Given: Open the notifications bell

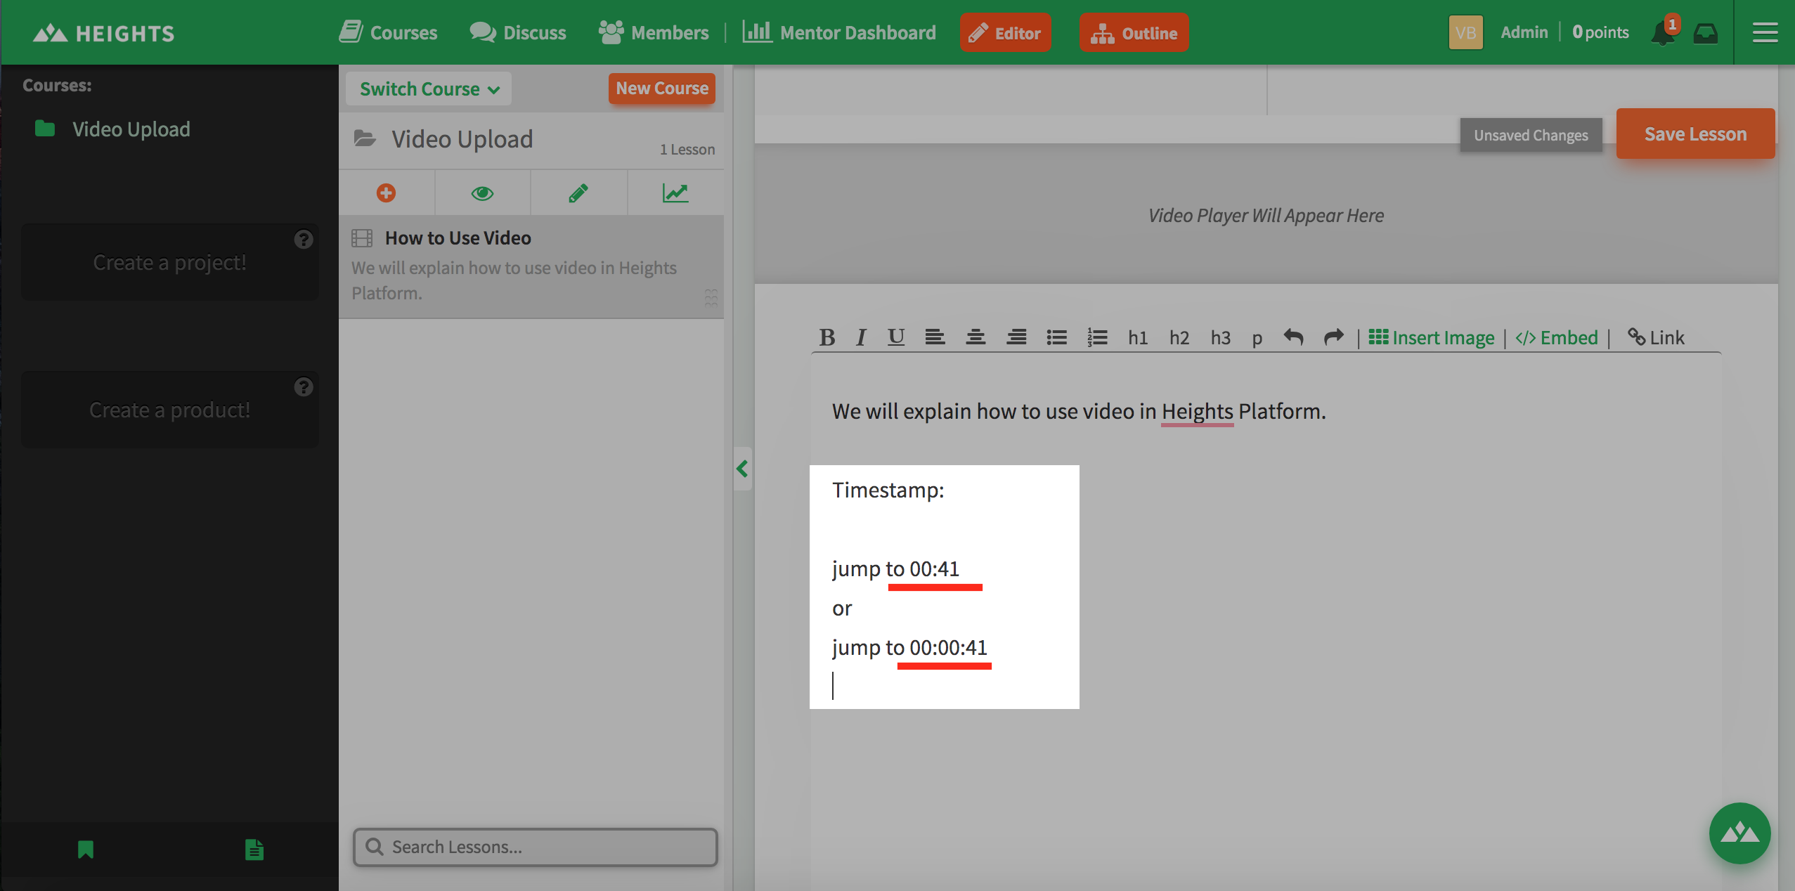Looking at the screenshot, I should pyautogui.click(x=1664, y=32).
